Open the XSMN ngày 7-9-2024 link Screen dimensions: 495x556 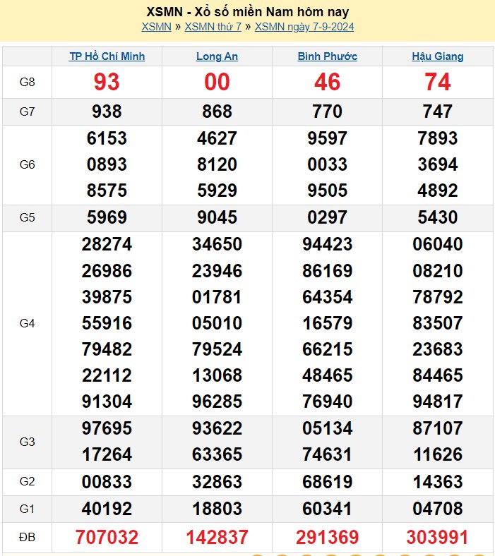pos(304,27)
